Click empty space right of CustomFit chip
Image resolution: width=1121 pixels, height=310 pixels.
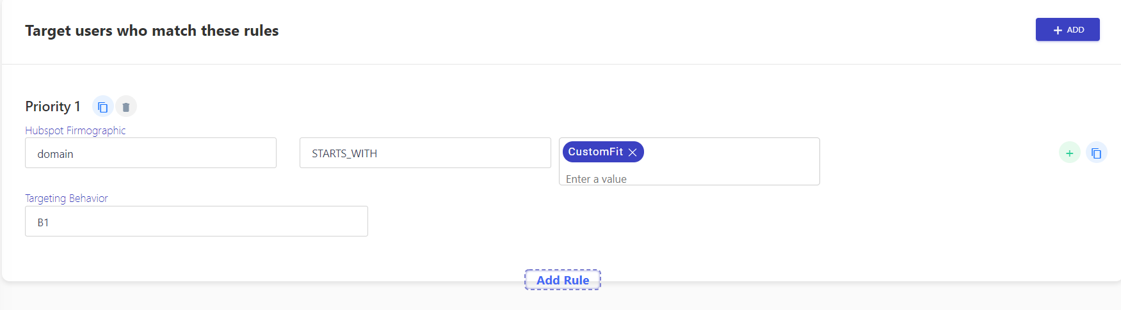pyautogui.click(x=730, y=152)
